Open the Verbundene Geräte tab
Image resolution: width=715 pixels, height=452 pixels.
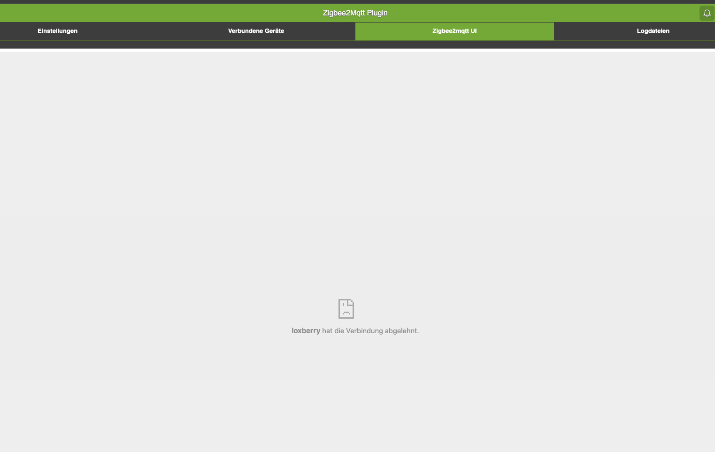coord(256,31)
